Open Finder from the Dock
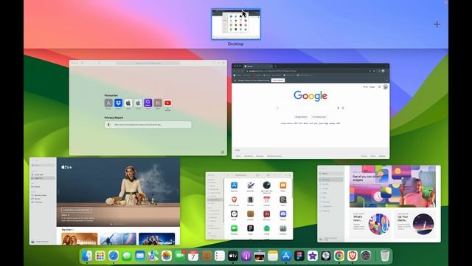Image resolution: width=472 pixels, height=266 pixels. (x=87, y=256)
